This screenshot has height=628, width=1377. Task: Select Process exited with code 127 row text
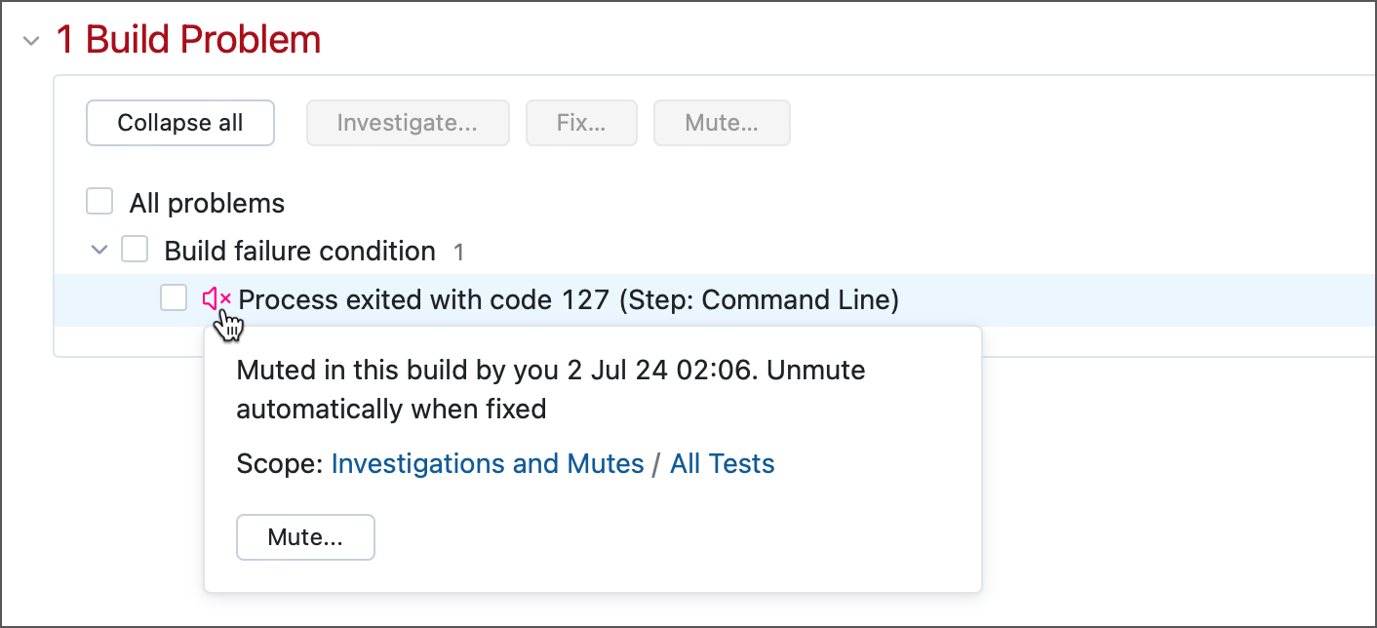tap(568, 299)
